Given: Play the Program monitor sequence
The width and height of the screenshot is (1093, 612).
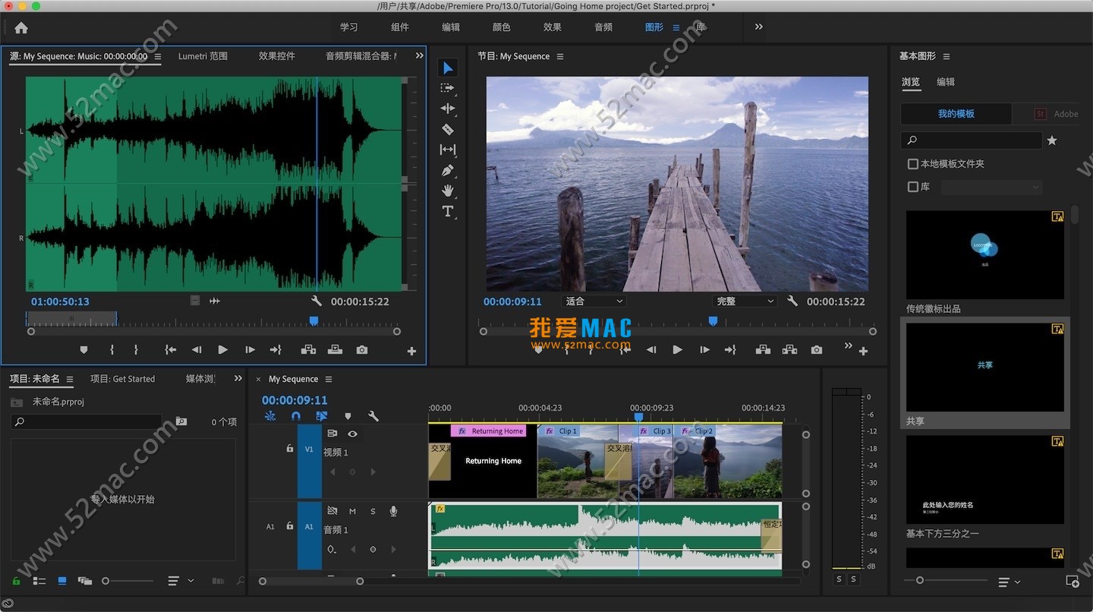Looking at the screenshot, I should click(677, 350).
